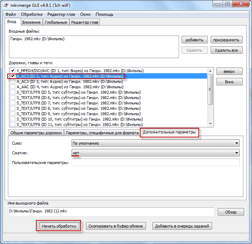This screenshot has height=244, width=252.
Task: Open the Файл menu
Action: click(10, 14)
